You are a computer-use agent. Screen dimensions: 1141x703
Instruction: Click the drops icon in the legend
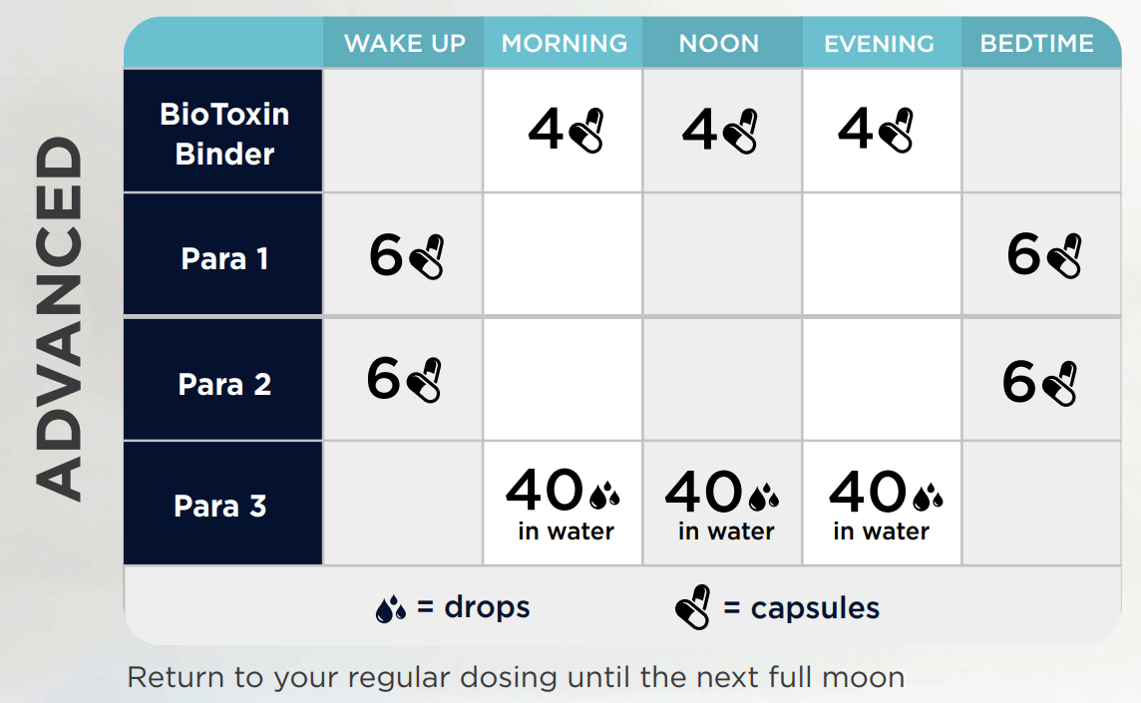[390, 608]
